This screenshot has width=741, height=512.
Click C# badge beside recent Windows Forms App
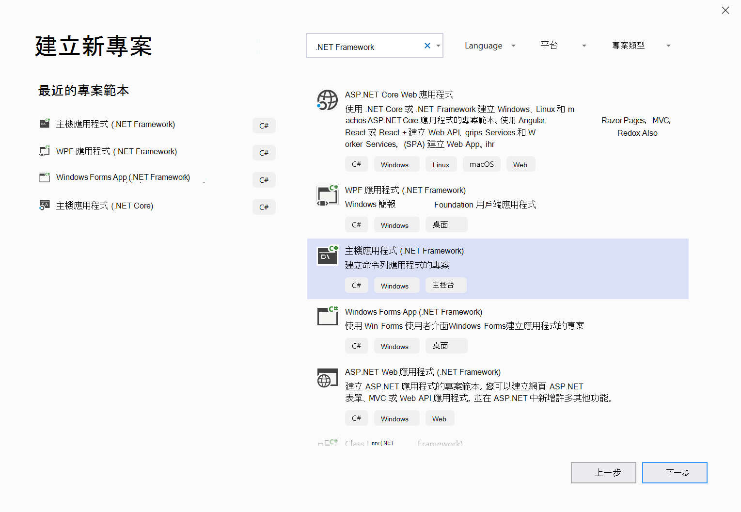(264, 180)
